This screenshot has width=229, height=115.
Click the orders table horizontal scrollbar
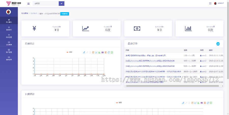(173, 86)
